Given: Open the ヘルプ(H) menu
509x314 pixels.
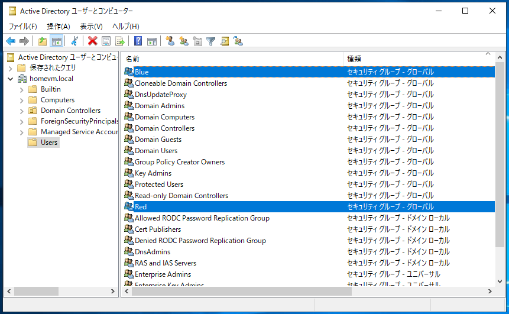Looking at the screenshot, I should coord(126,26).
